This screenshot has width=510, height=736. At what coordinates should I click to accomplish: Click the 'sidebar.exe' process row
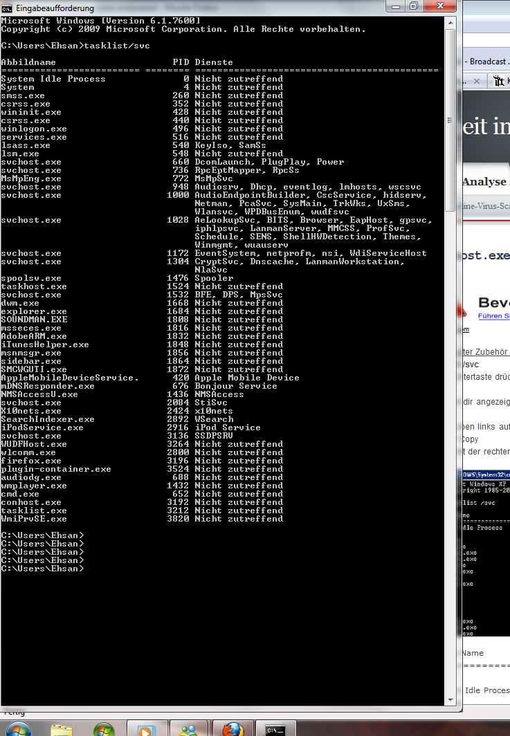click(x=142, y=361)
